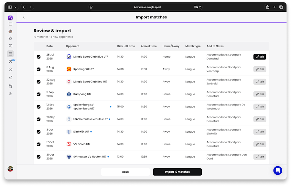Edit the Mingle Sport Club Blue U17 match

point(260,57)
